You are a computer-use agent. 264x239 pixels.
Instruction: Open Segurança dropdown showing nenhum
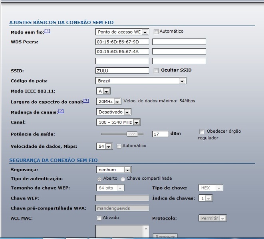[x=114, y=170]
